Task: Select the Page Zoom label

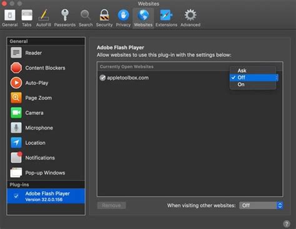Action: click(39, 98)
